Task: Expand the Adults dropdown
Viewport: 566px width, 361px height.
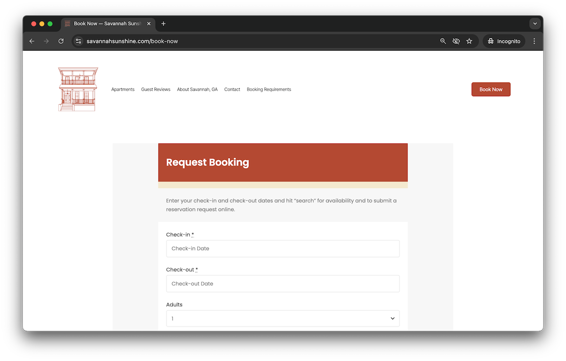Action: (x=283, y=319)
